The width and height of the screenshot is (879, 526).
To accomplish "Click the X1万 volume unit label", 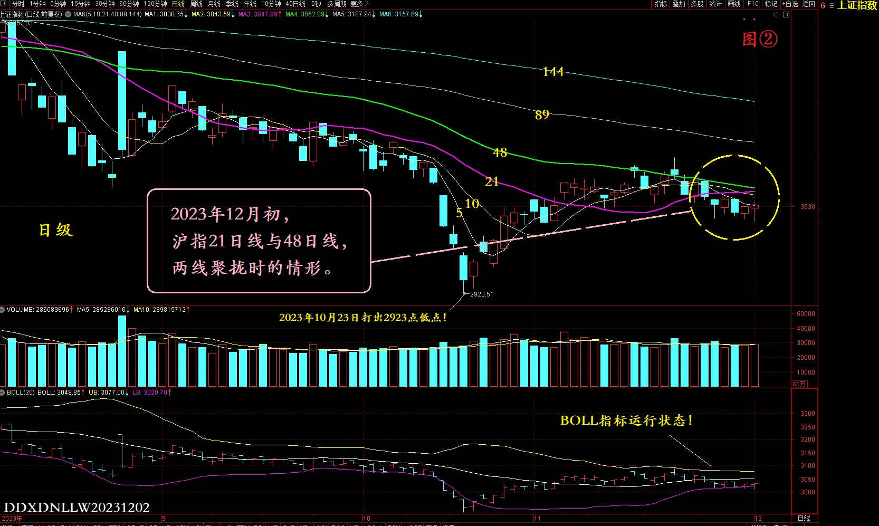I will coord(799,384).
